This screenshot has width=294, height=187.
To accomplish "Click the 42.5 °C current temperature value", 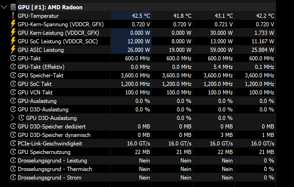I will (141, 16).
